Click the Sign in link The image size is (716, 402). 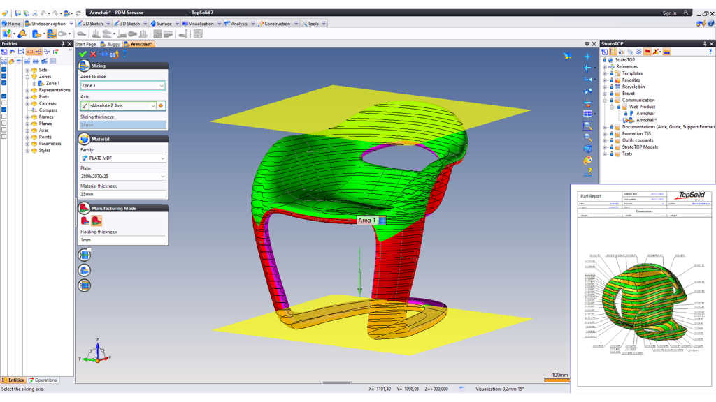669,13
